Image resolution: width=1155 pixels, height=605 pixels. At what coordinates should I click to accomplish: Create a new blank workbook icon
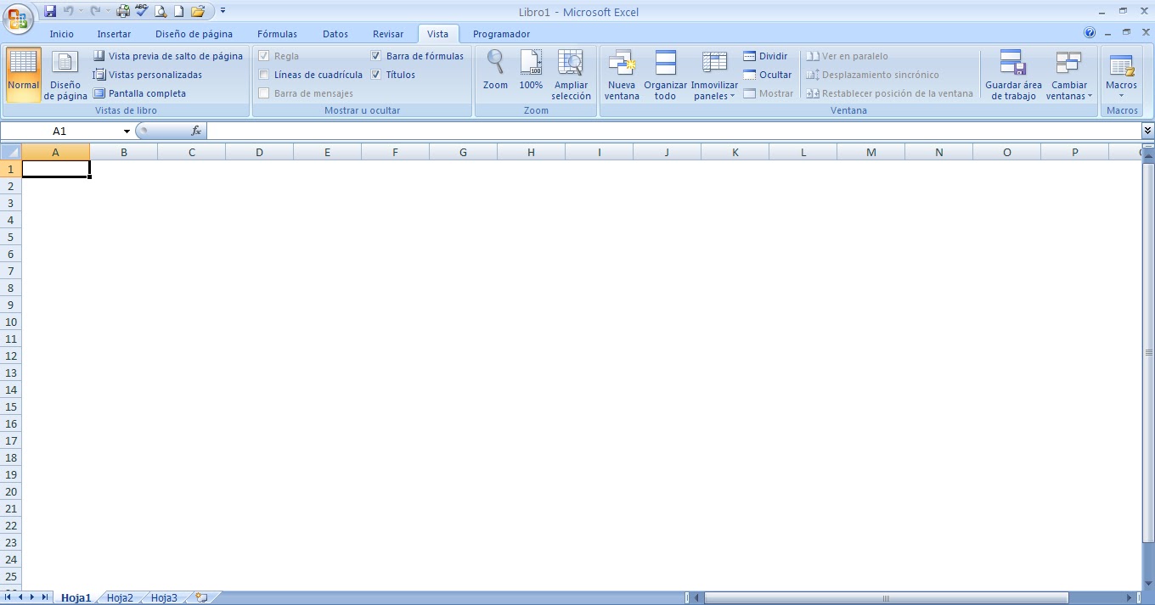click(x=178, y=11)
